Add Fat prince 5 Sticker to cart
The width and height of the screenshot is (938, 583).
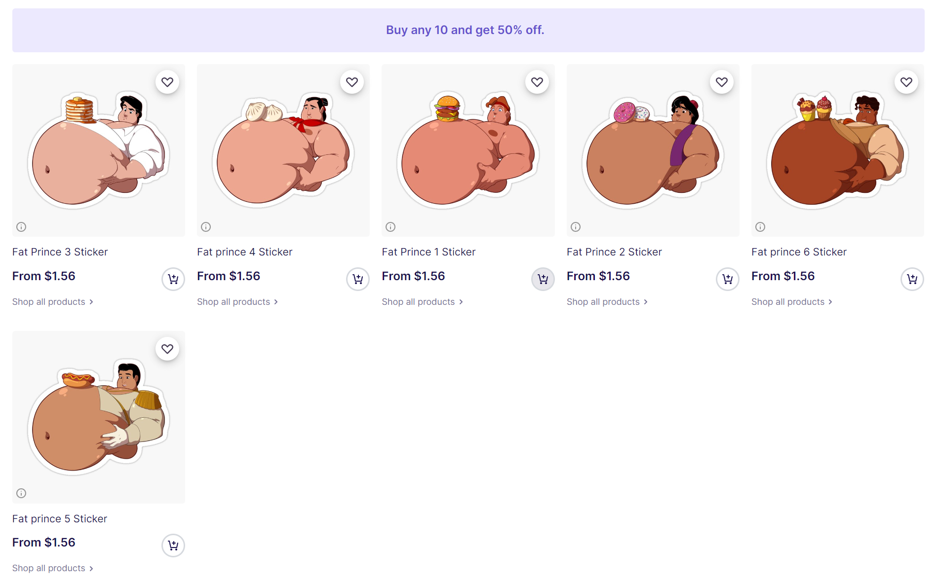coord(173,546)
